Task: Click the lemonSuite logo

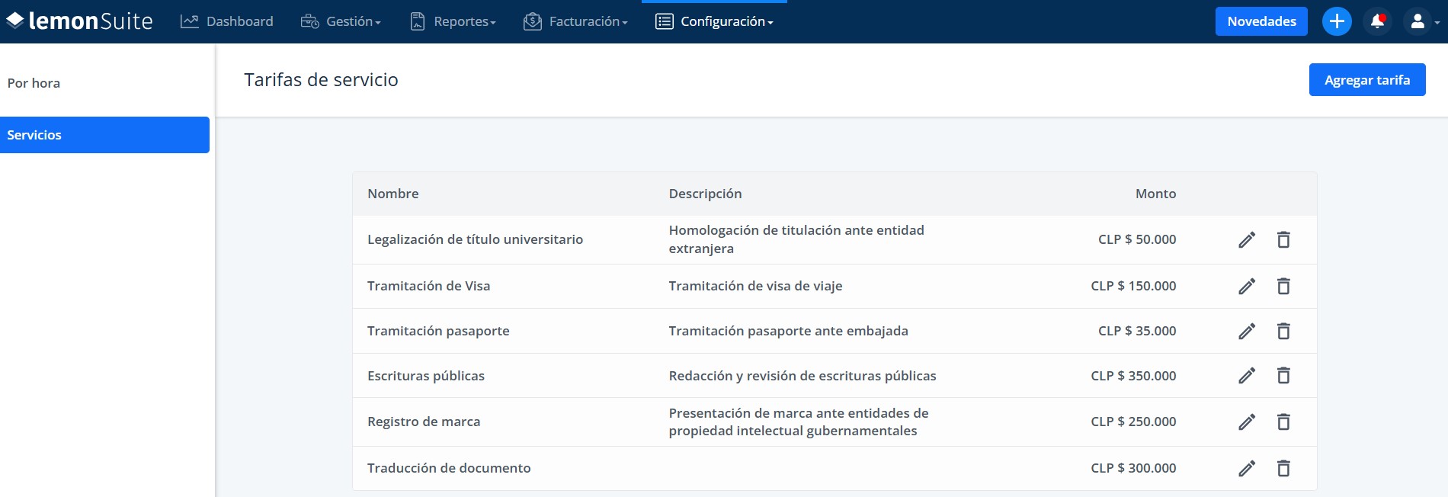Action: click(x=79, y=21)
